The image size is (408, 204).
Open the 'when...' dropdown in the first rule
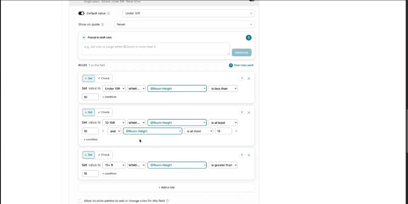(x=137, y=89)
